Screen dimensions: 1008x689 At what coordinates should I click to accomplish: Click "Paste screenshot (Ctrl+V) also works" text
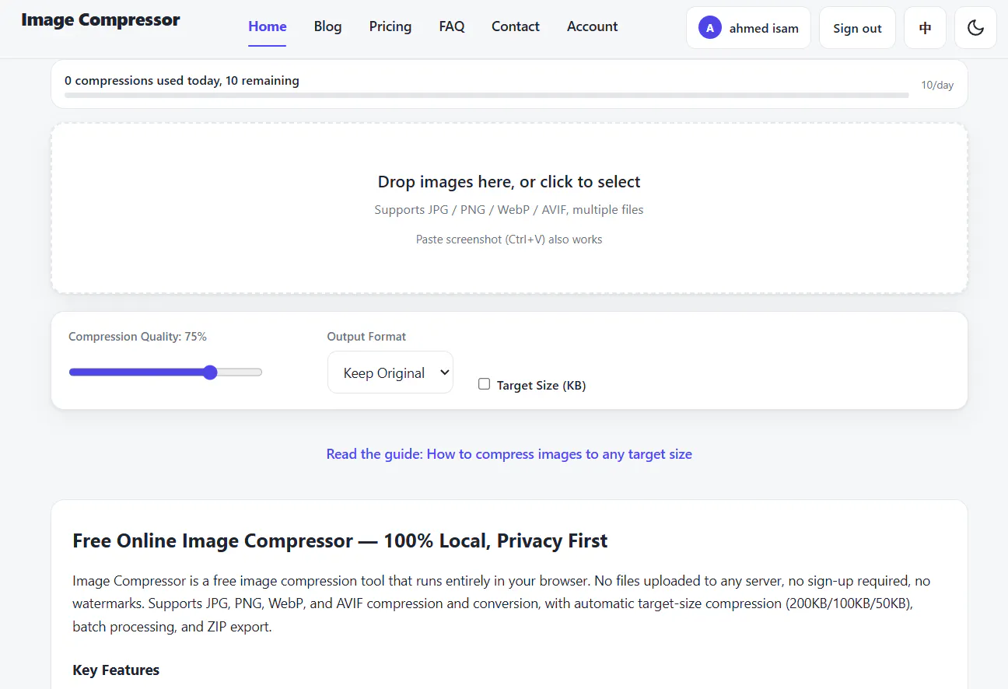[509, 240]
